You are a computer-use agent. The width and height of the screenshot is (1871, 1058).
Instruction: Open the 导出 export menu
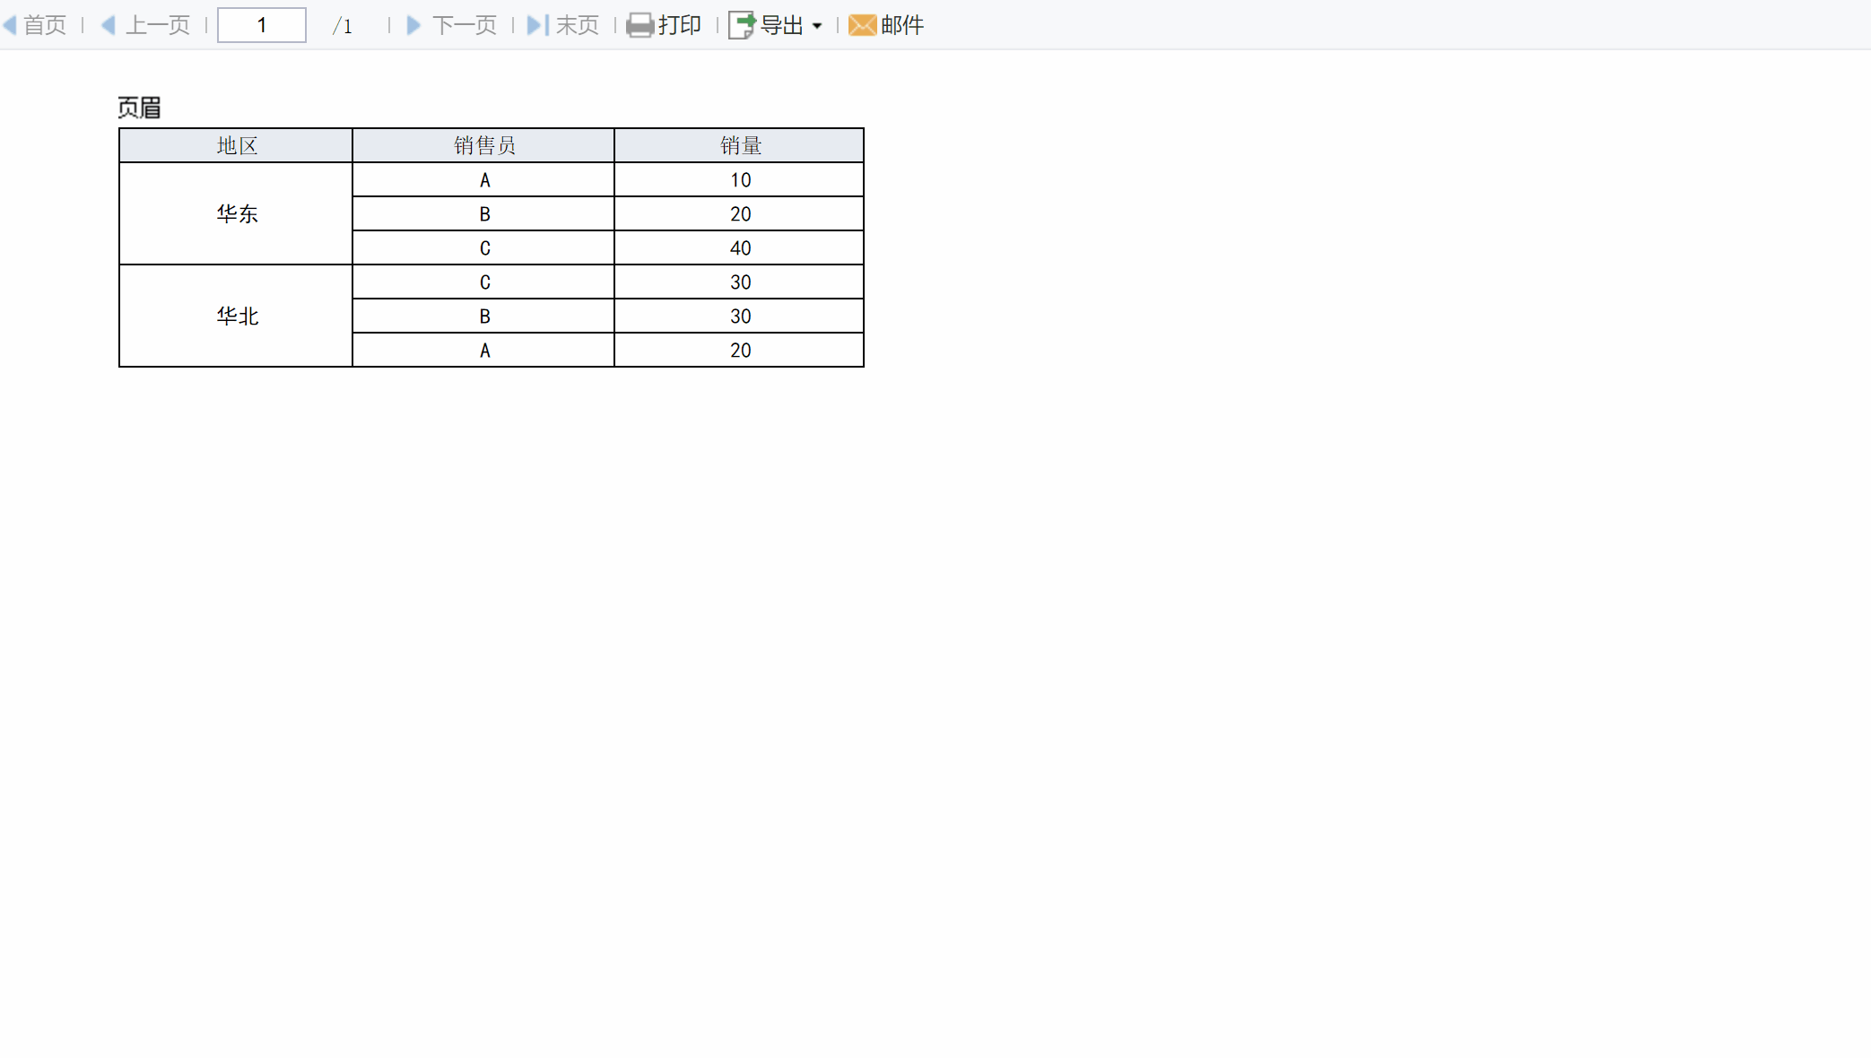[x=782, y=25]
